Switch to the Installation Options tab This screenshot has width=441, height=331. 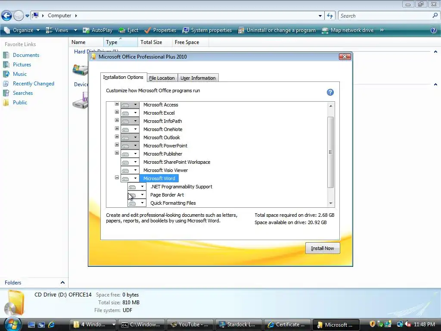point(123,77)
